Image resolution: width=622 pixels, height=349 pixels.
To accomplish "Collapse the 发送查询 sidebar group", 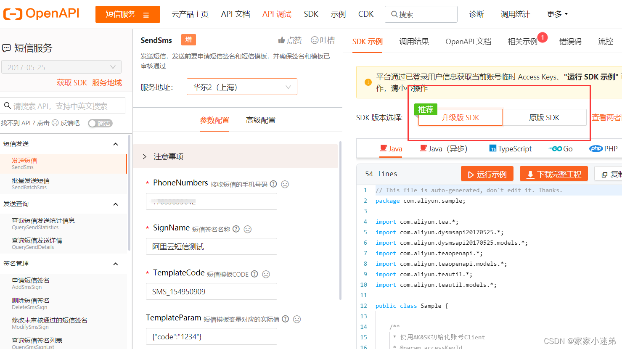I will coord(116,204).
